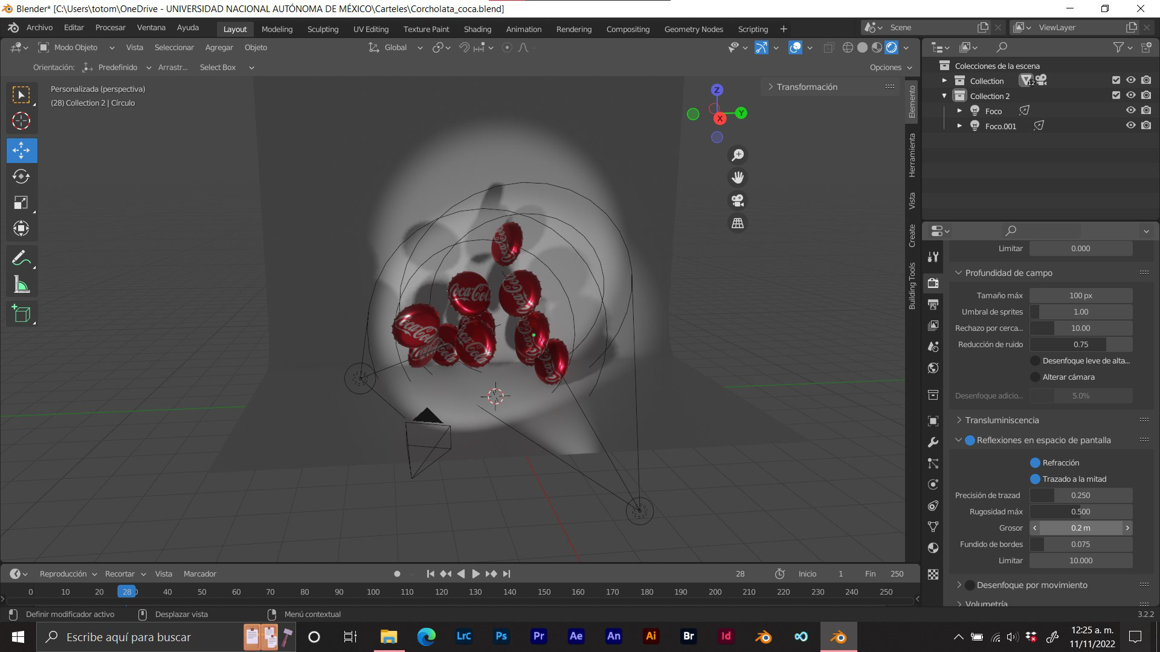
Task: Open the Opciones dropdown
Action: pos(891,68)
